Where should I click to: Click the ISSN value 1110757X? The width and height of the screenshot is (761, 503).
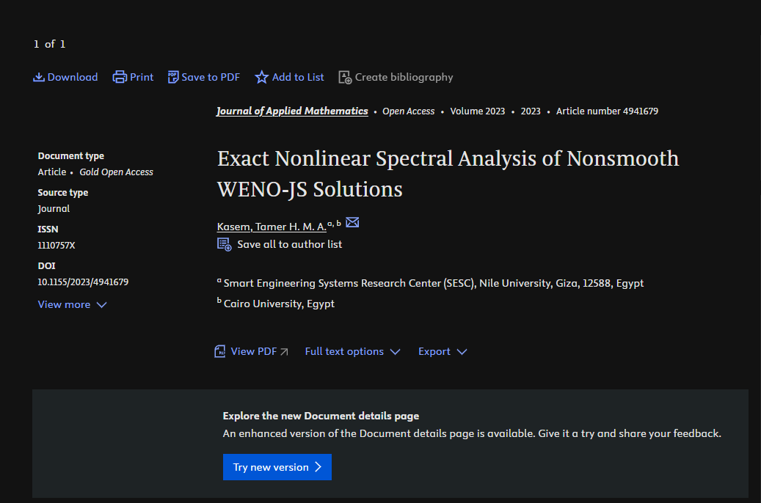point(57,246)
